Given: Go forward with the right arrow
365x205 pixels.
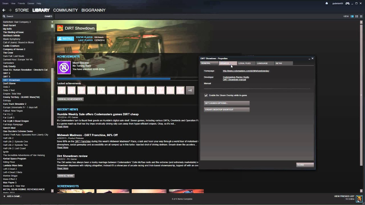Looking at the screenshot, I should click(10, 10).
